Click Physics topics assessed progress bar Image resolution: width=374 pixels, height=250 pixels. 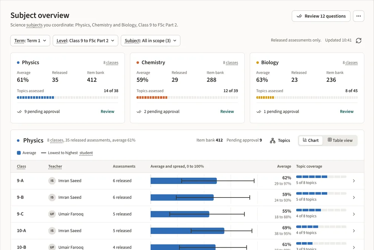(x=67, y=97)
